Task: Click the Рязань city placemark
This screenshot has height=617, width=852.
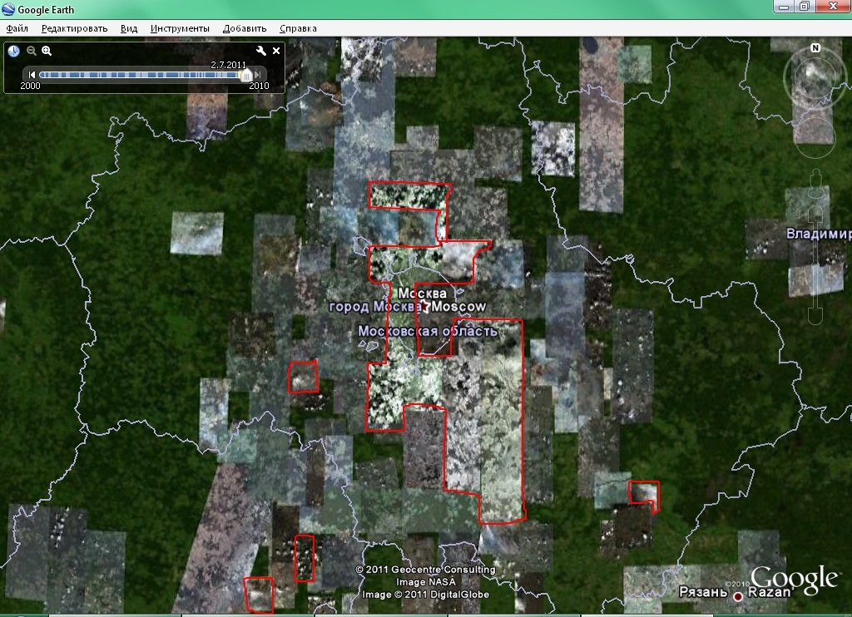Action: 736,595
